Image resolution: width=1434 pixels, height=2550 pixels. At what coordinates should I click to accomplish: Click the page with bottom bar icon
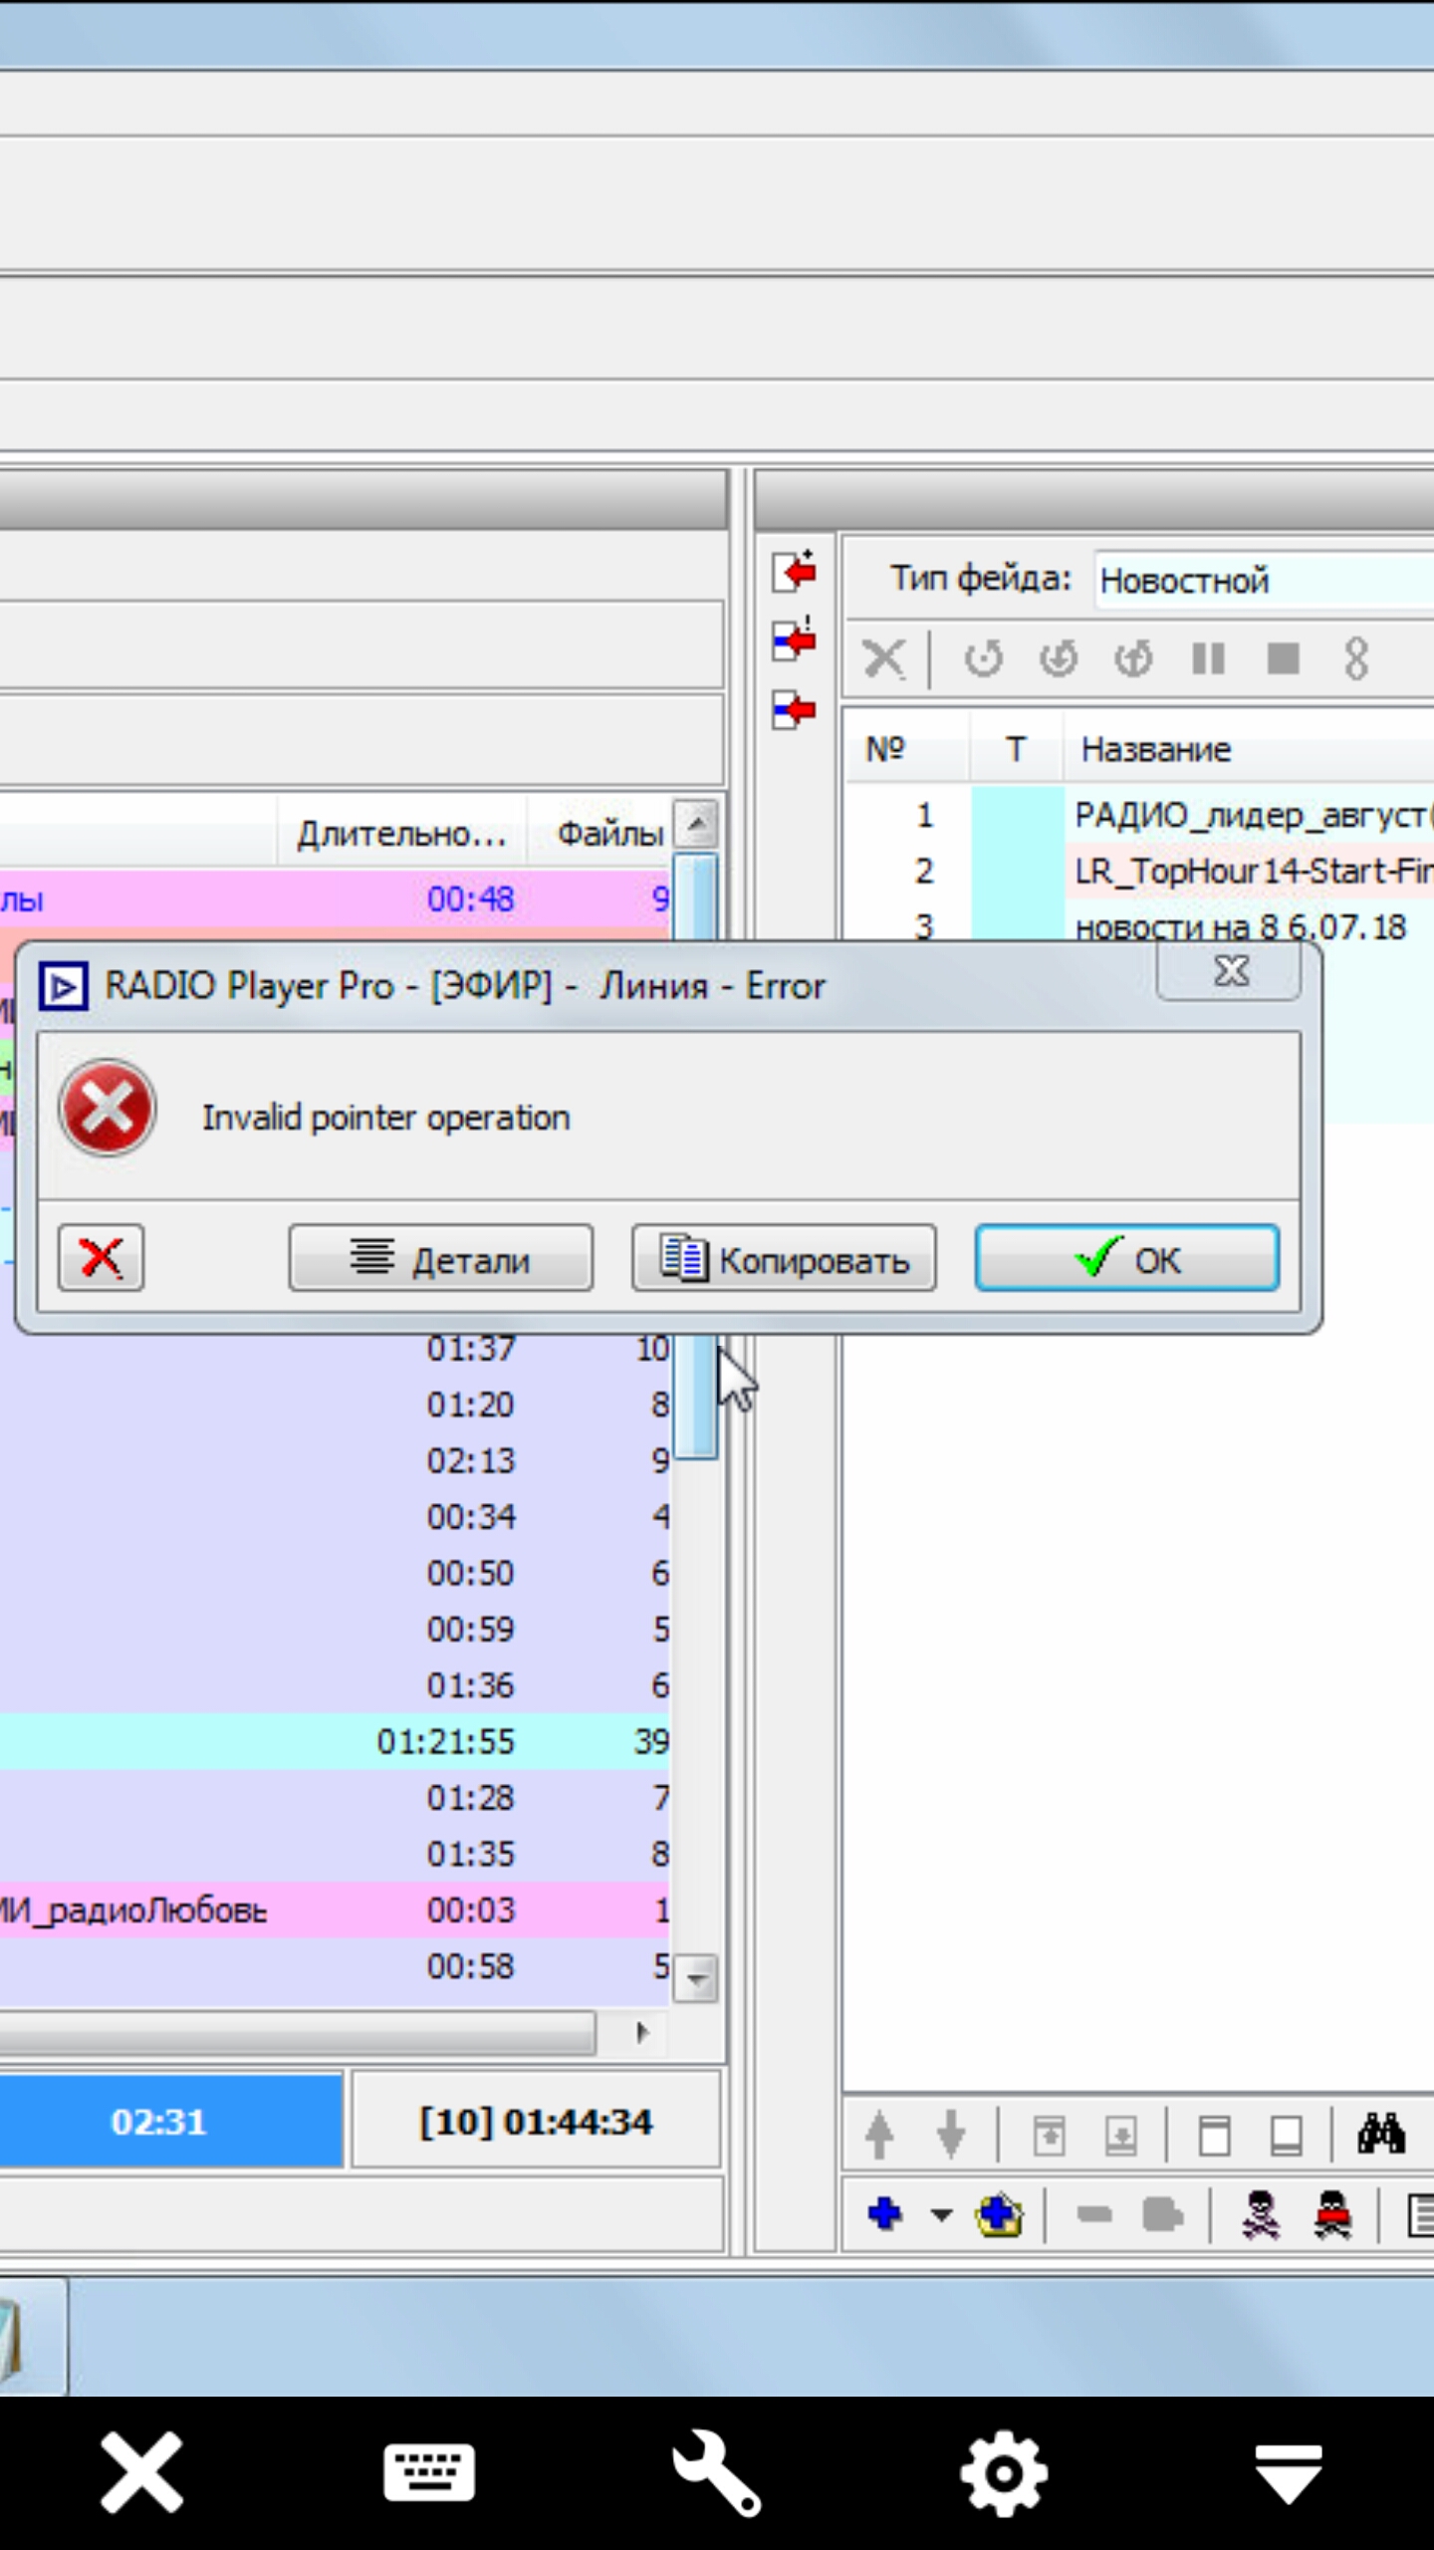click(x=1287, y=2136)
